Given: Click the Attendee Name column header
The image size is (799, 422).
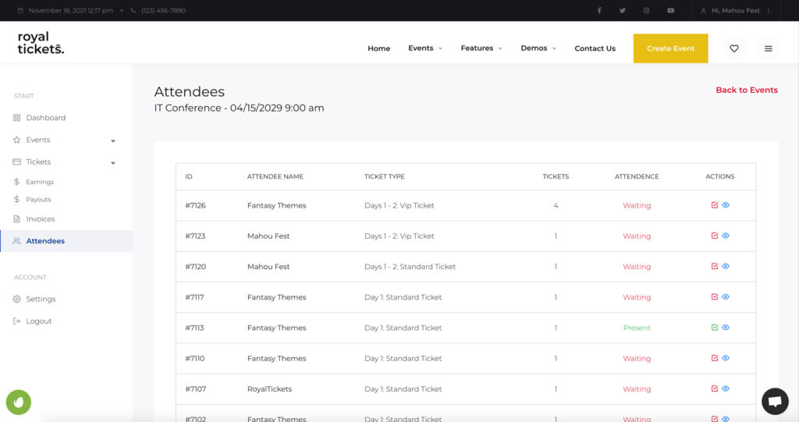Looking at the screenshot, I should [275, 176].
